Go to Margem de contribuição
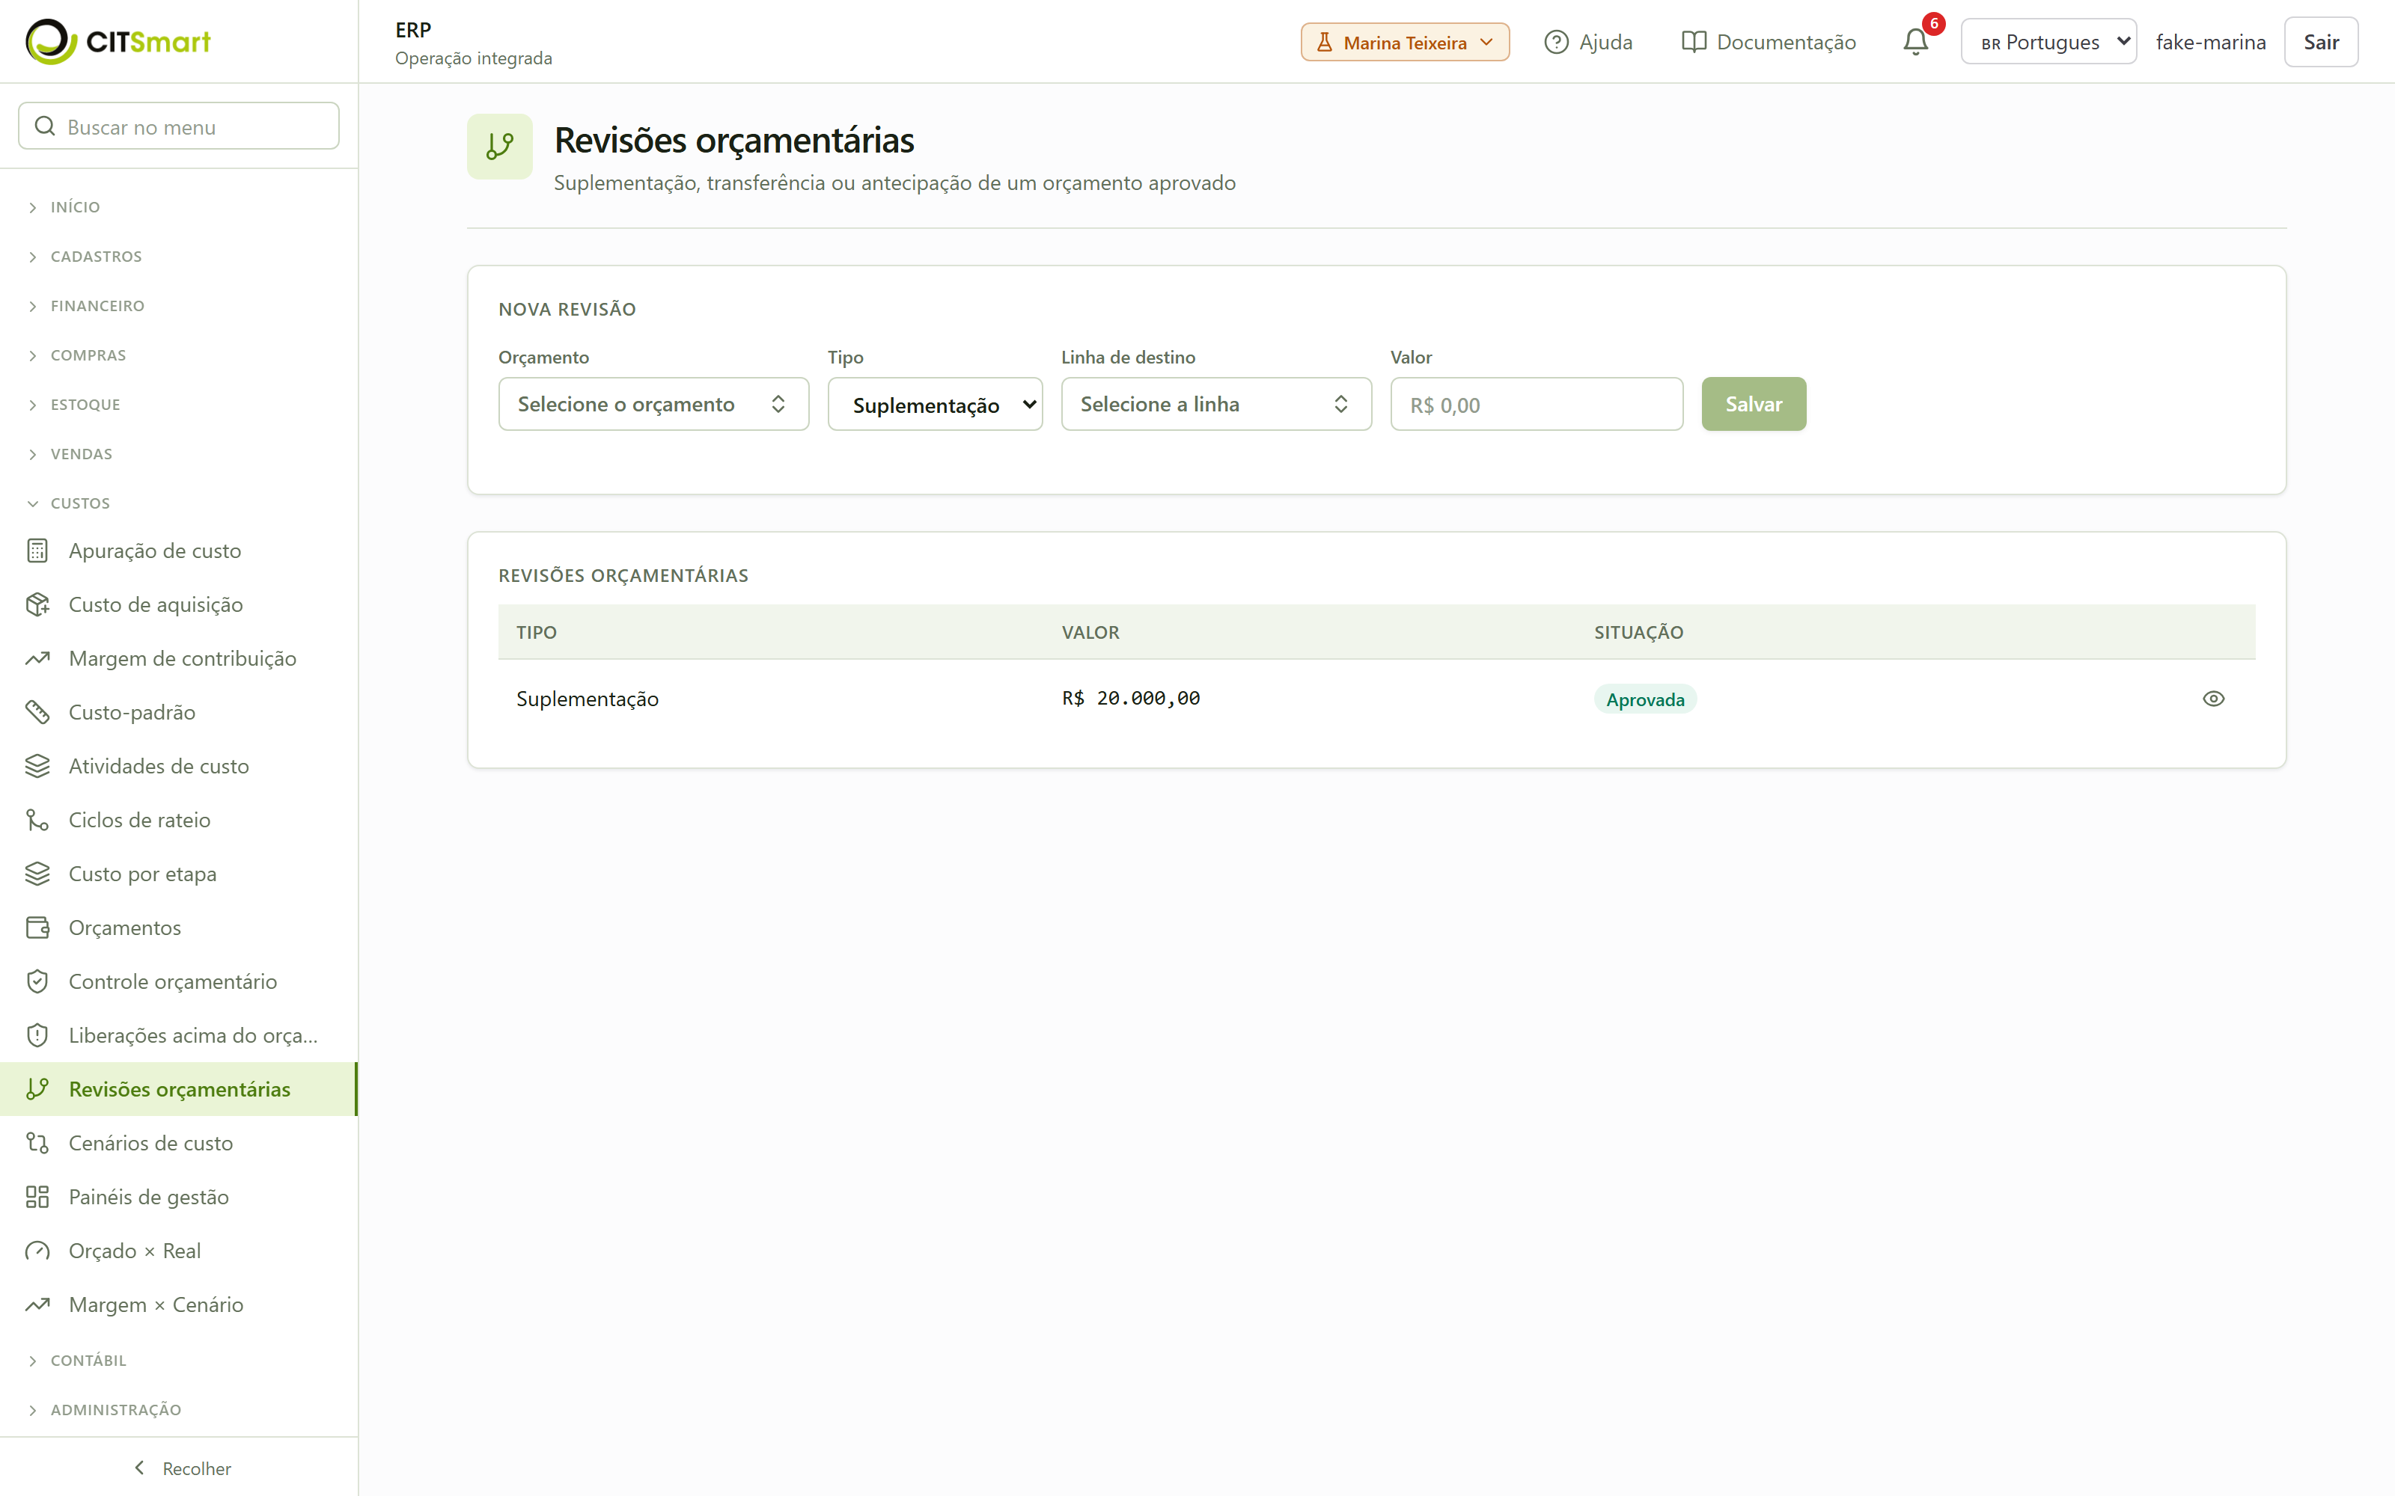 point(178,658)
